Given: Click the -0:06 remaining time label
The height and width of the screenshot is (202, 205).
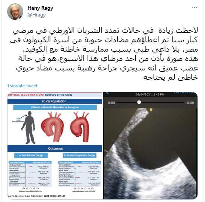Looking at the screenshot, I should (x=190, y=103).
